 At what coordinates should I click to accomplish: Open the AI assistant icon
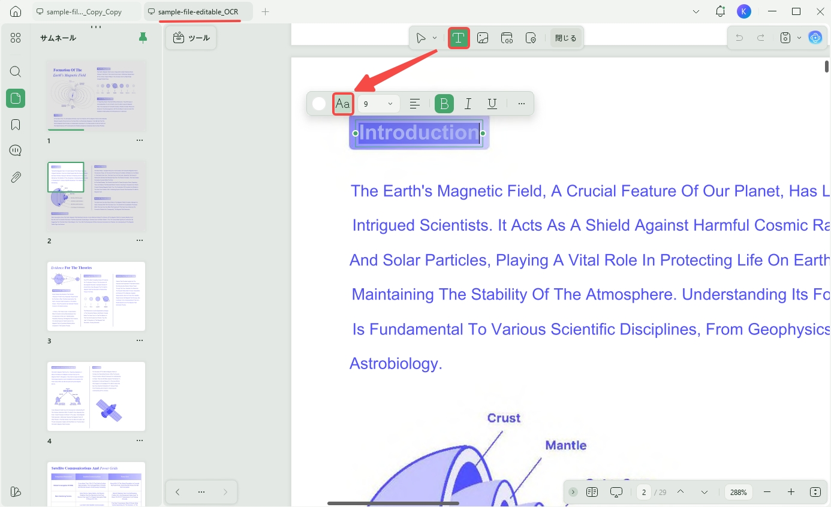click(x=815, y=38)
